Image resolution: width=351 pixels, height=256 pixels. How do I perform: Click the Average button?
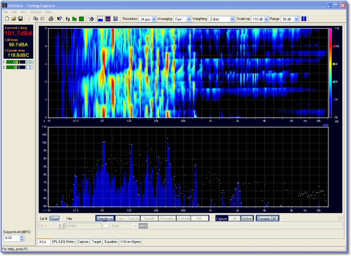[x=183, y=219]
